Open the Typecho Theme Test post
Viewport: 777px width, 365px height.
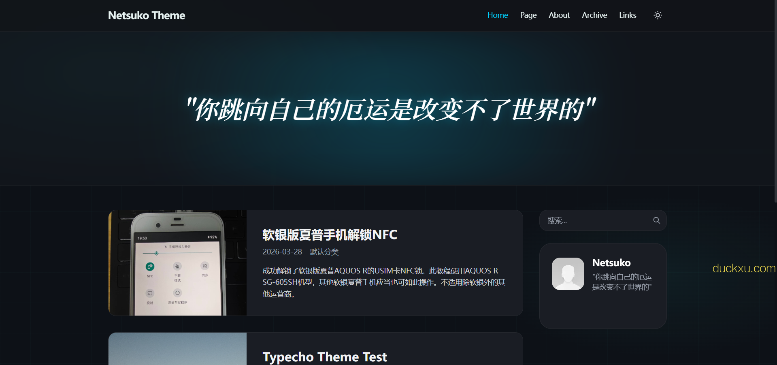[x=325, y=356]
